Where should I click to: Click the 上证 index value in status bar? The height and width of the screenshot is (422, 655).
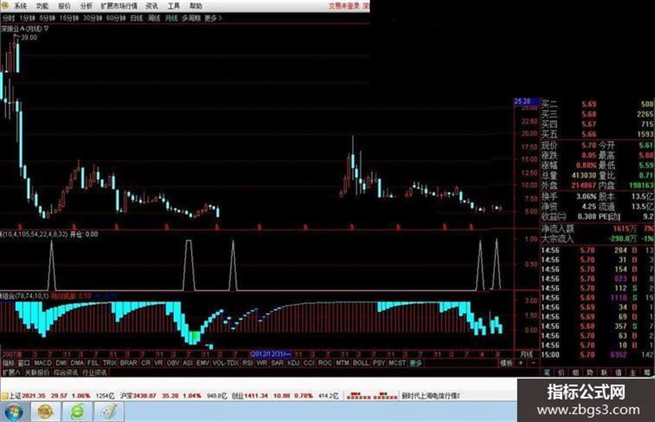(33, 395)
